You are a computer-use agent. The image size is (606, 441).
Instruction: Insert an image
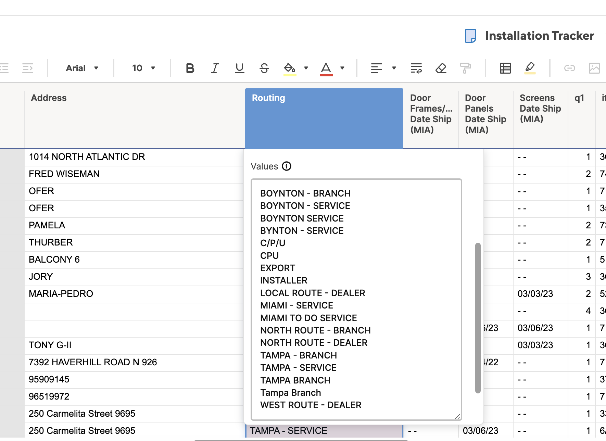tap(595, 68)
